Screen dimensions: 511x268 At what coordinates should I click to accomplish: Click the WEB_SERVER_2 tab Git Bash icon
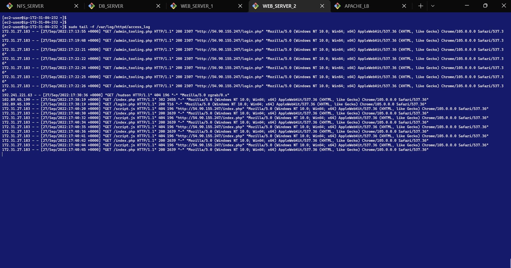(255, 6)
